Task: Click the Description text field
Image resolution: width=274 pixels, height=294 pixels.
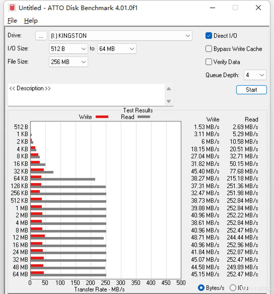Action: (x=86, y=95)
